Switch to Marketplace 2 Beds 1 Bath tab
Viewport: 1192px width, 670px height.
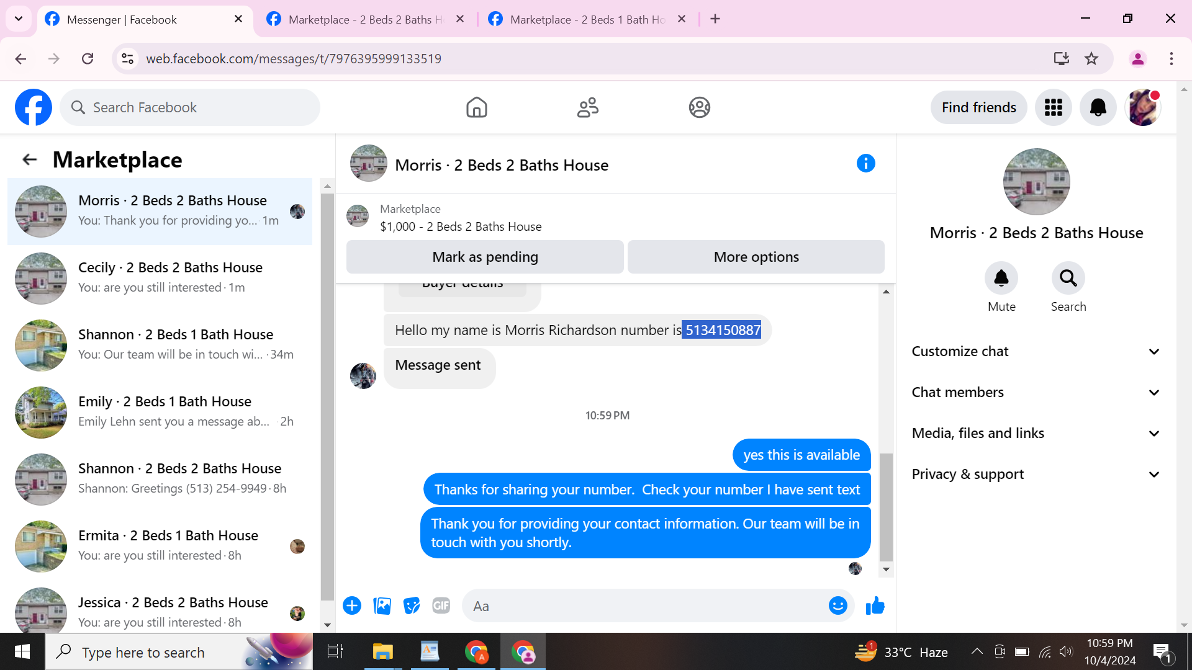pyautogui.click(x=588, y=19)
